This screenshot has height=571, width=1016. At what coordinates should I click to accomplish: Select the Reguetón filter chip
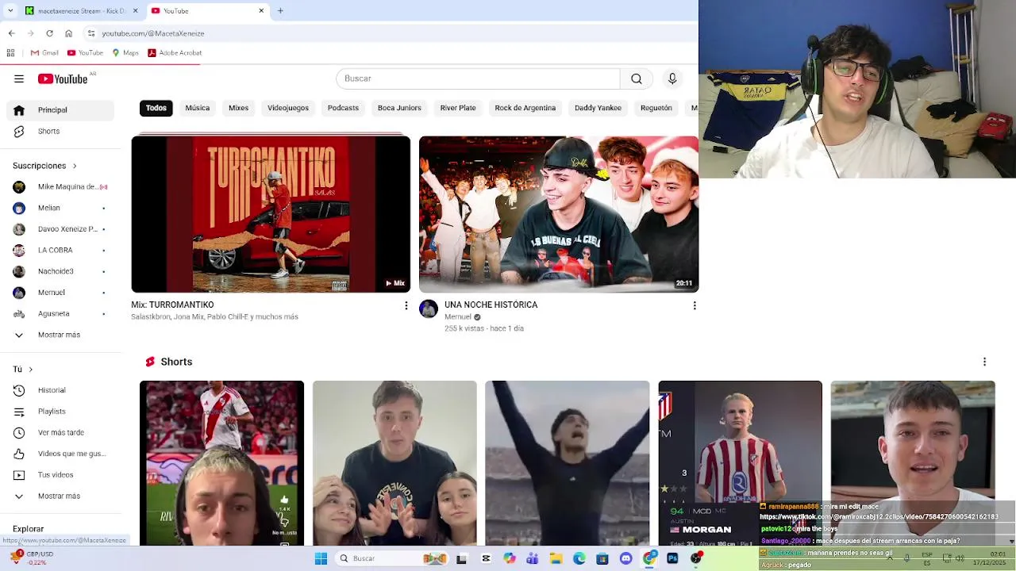656,108
